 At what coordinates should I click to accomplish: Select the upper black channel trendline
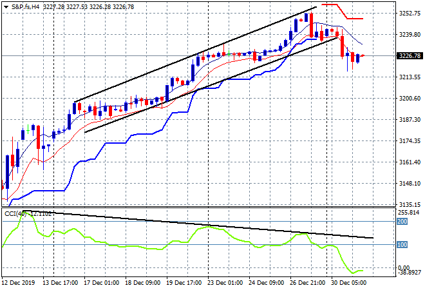tap(195, 55)
